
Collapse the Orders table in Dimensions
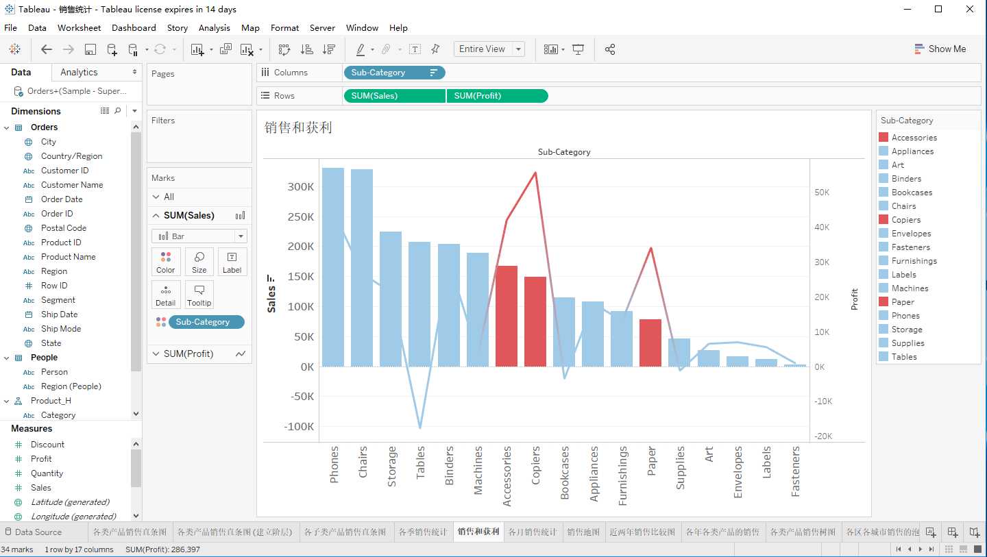6,127
